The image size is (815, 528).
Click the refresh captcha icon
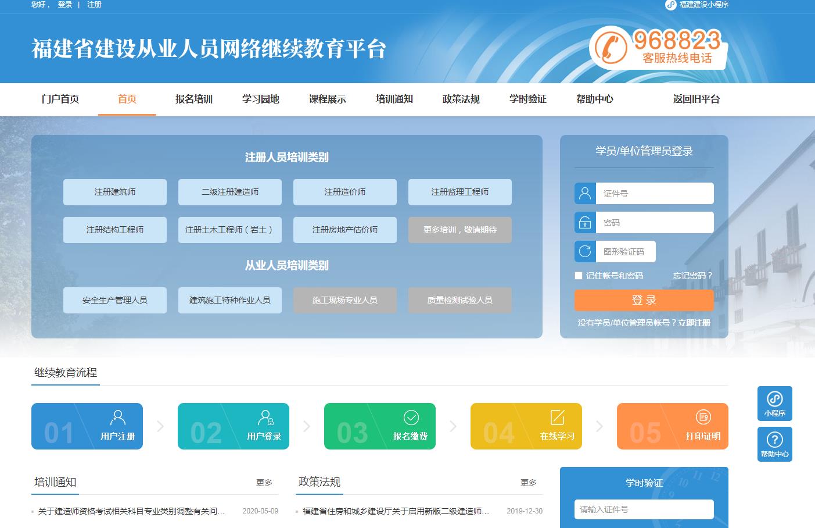point(585,251)
